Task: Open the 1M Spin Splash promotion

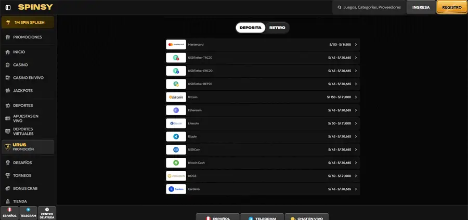Action: [x=28, y=22]
